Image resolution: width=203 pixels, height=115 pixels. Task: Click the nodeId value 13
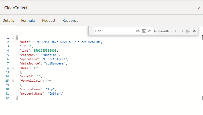[39, 76]
